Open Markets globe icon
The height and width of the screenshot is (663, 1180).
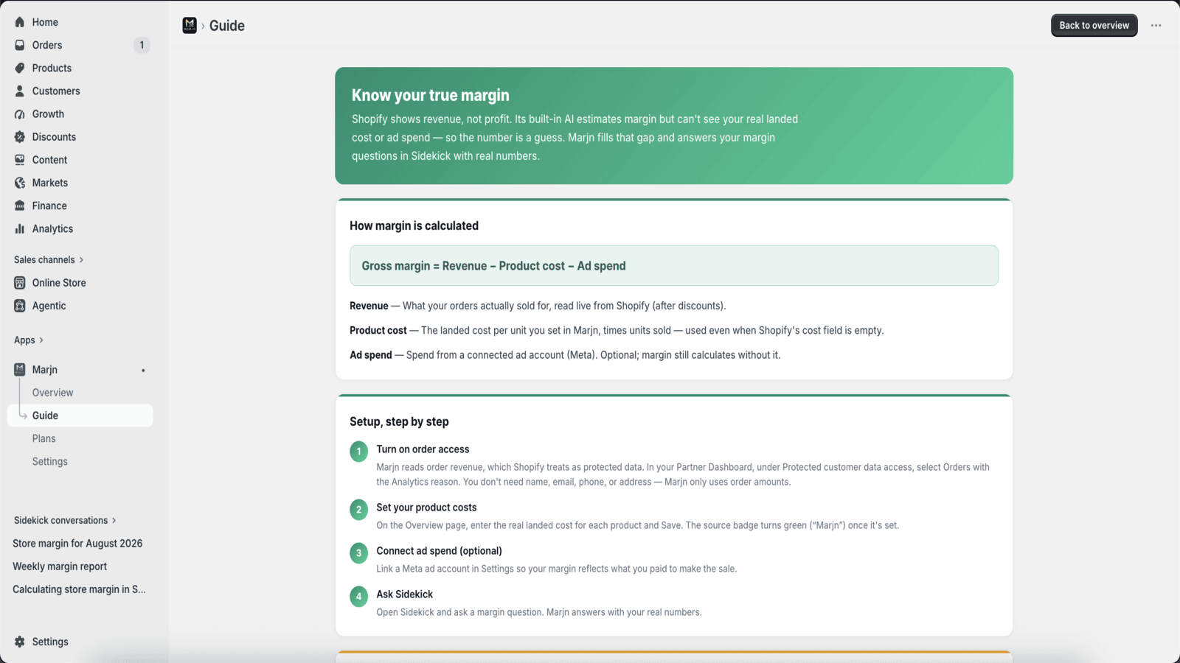point(20,183)
